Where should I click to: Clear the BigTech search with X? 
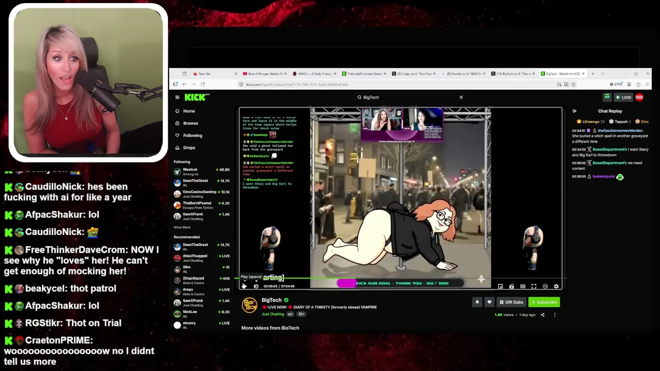461,97
